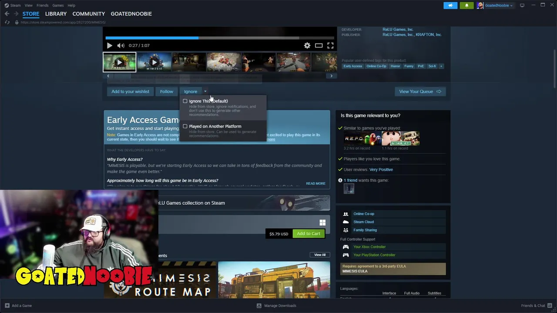Screen dimensions: 557x313
Task: Mute the trailer volume
Action: (121, 45)
